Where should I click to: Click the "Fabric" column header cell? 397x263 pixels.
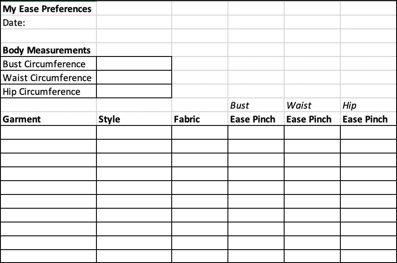coord(200,119)
